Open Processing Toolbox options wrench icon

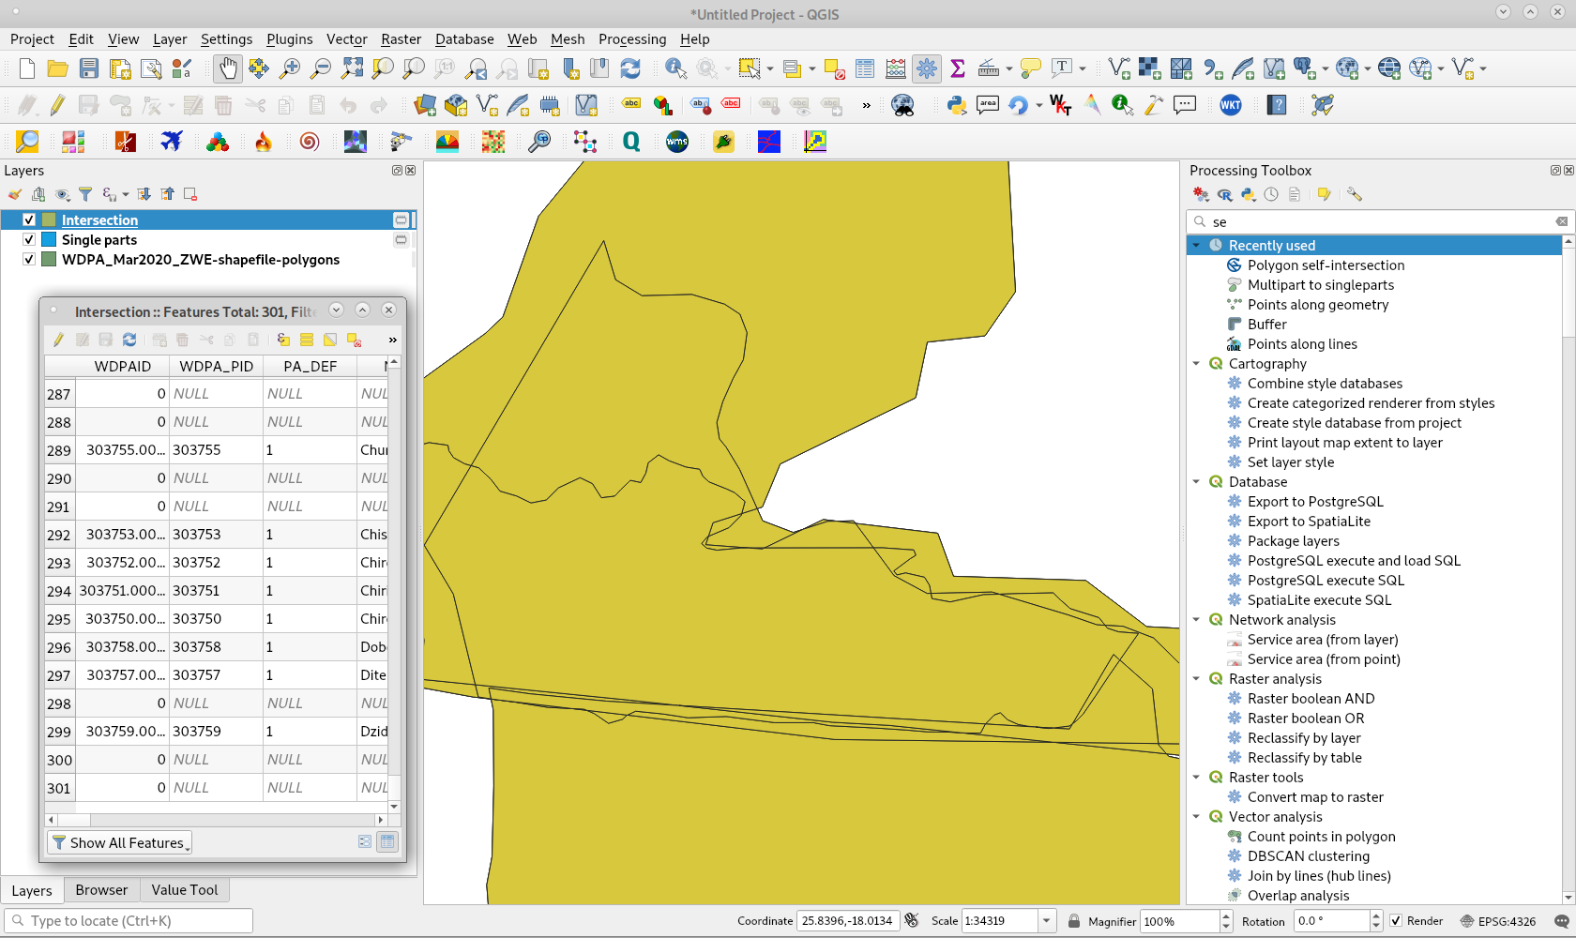tap(1354, 194)
